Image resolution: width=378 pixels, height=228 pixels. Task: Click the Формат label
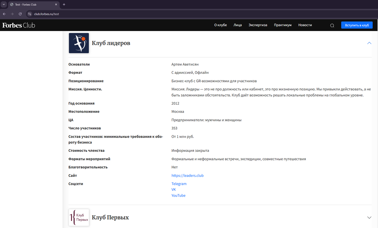(75, 73)
